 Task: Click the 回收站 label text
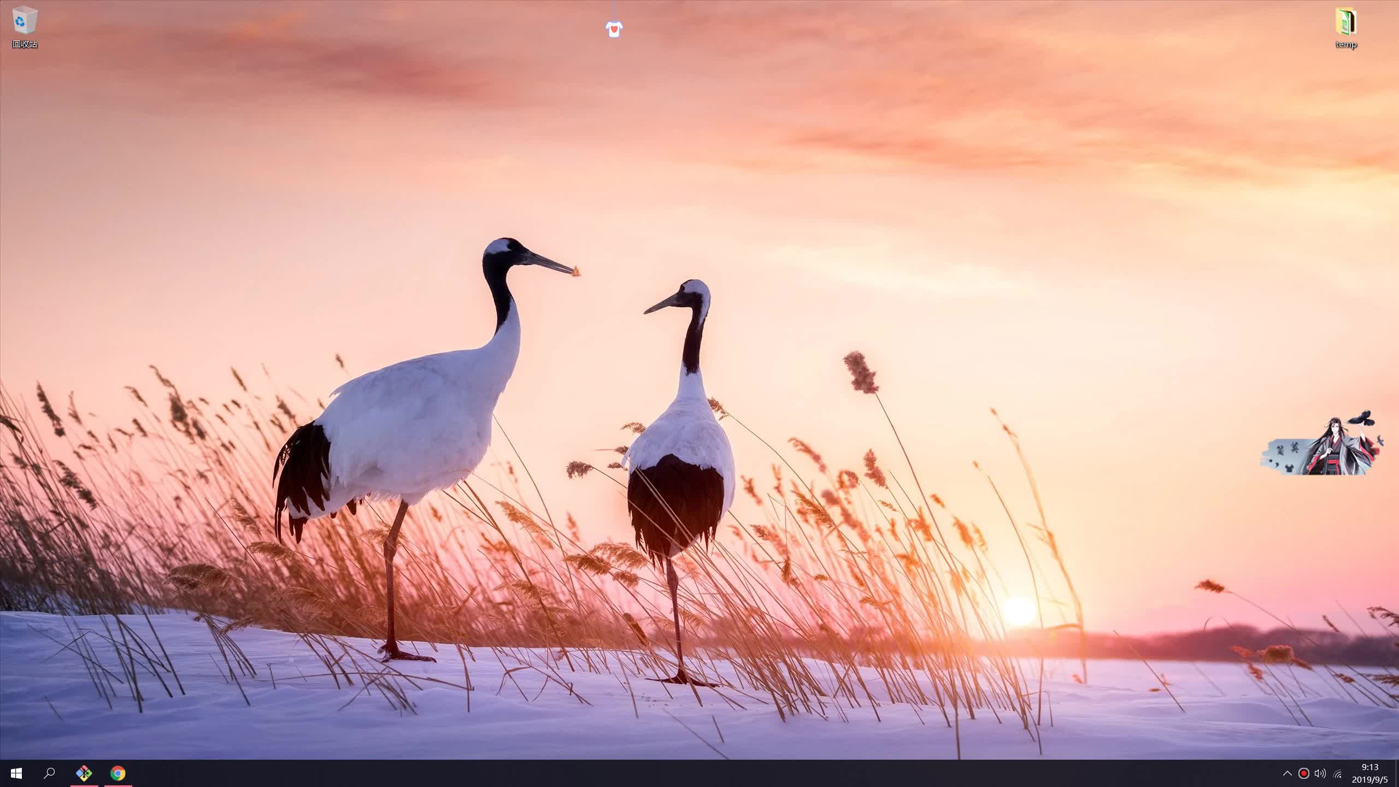[25, 44]
